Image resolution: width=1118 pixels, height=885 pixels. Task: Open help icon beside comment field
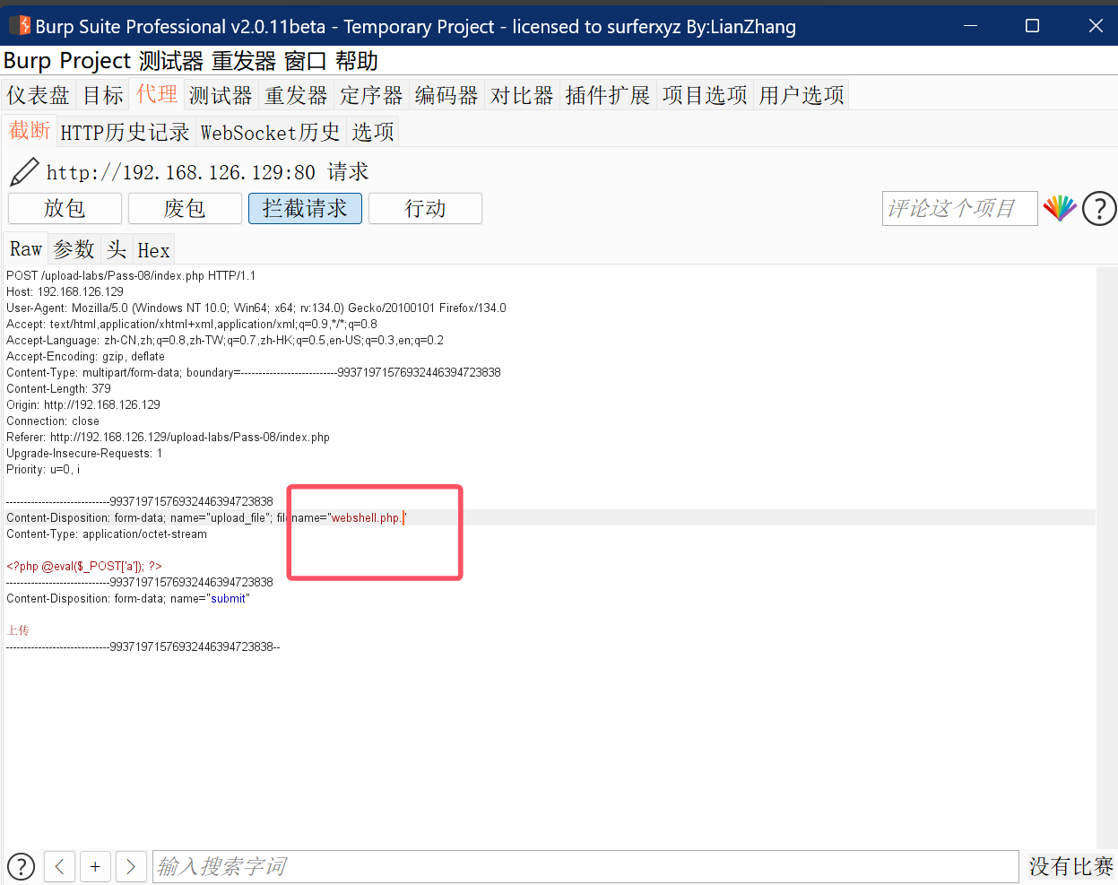point(1099,208)
